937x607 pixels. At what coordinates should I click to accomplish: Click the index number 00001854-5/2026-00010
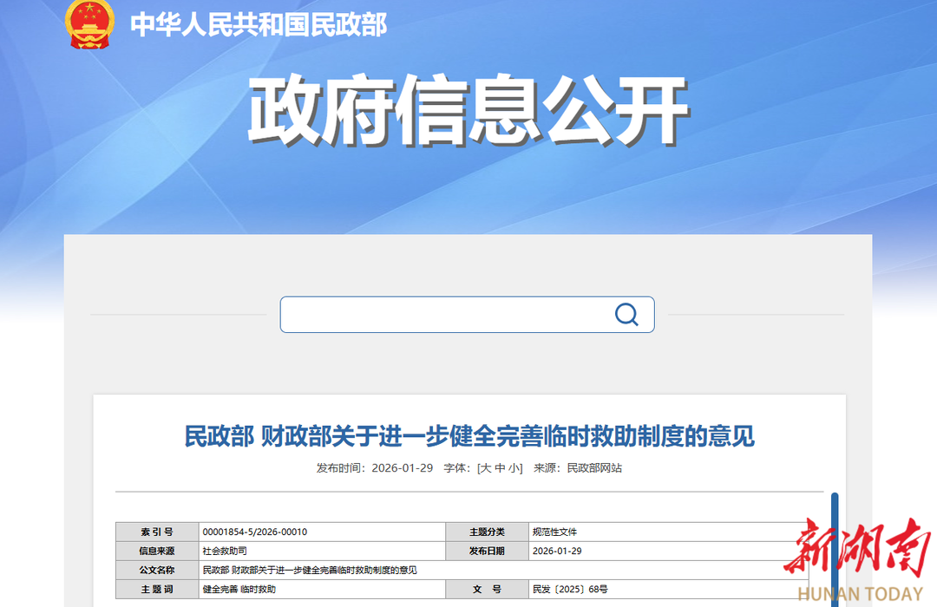[254, 532]
